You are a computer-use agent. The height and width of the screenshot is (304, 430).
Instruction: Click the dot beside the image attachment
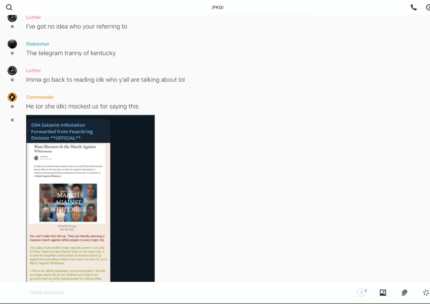[12, 120]
